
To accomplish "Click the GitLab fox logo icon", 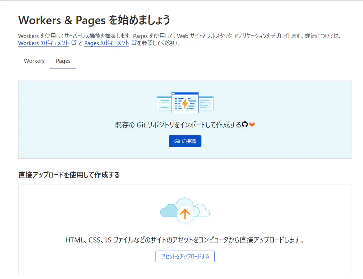I will [x=252, y=125].
